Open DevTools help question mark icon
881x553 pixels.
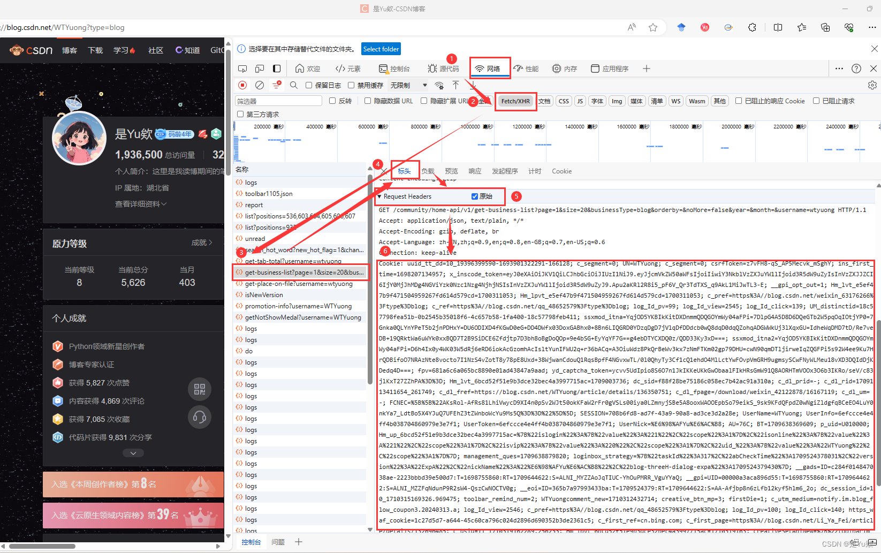point(856,69)
